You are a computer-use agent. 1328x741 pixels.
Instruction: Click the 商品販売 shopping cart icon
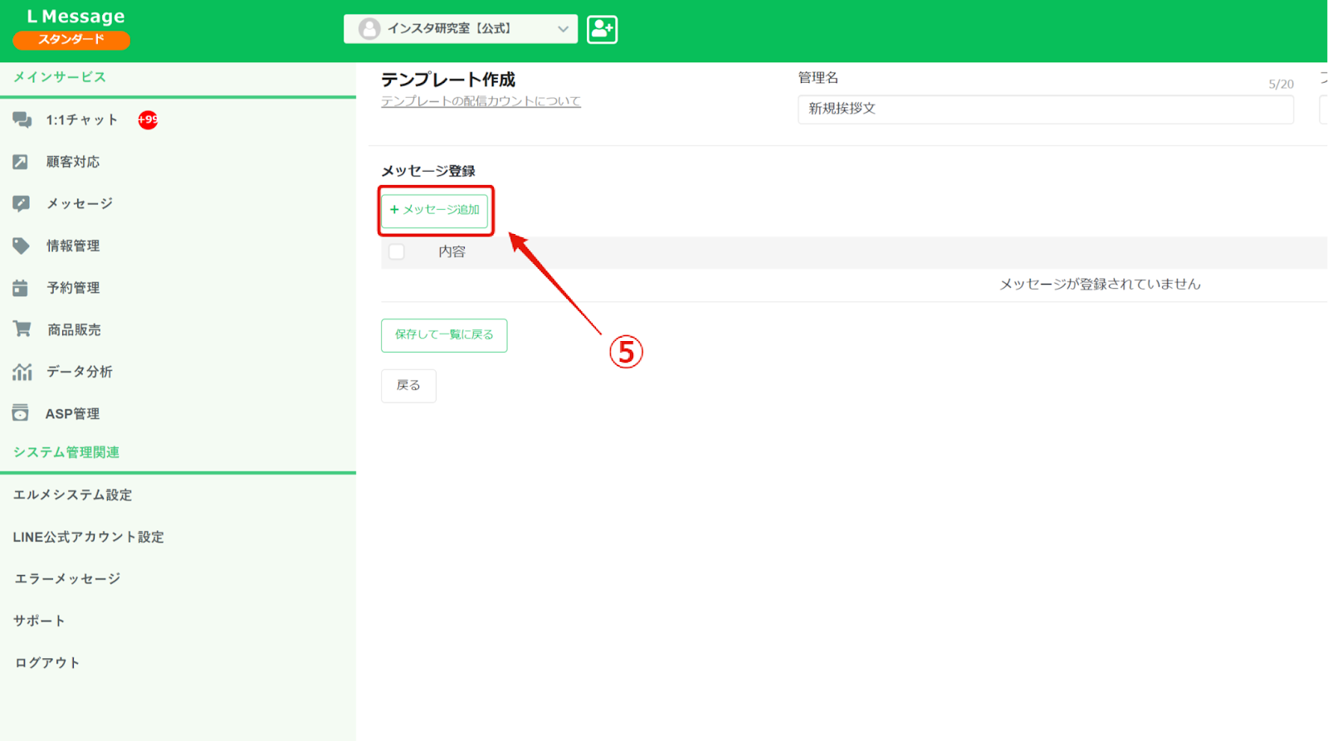22,329
